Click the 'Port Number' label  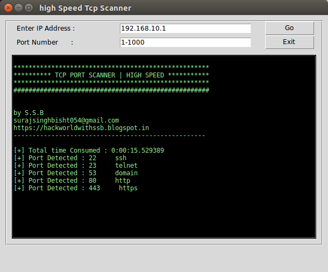(x=37, y=42)
